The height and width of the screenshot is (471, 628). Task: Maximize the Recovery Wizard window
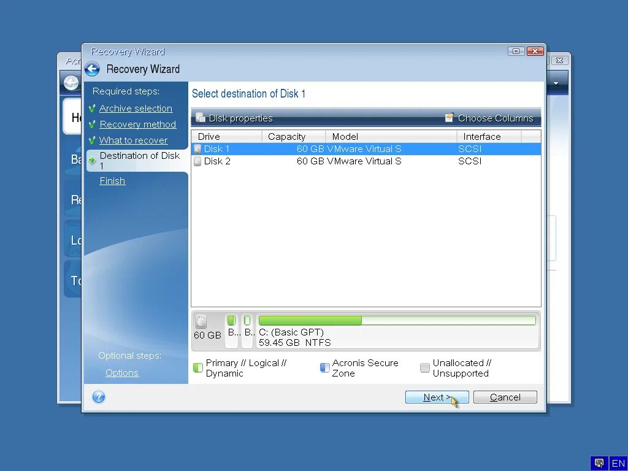click(x=516, y=52)
